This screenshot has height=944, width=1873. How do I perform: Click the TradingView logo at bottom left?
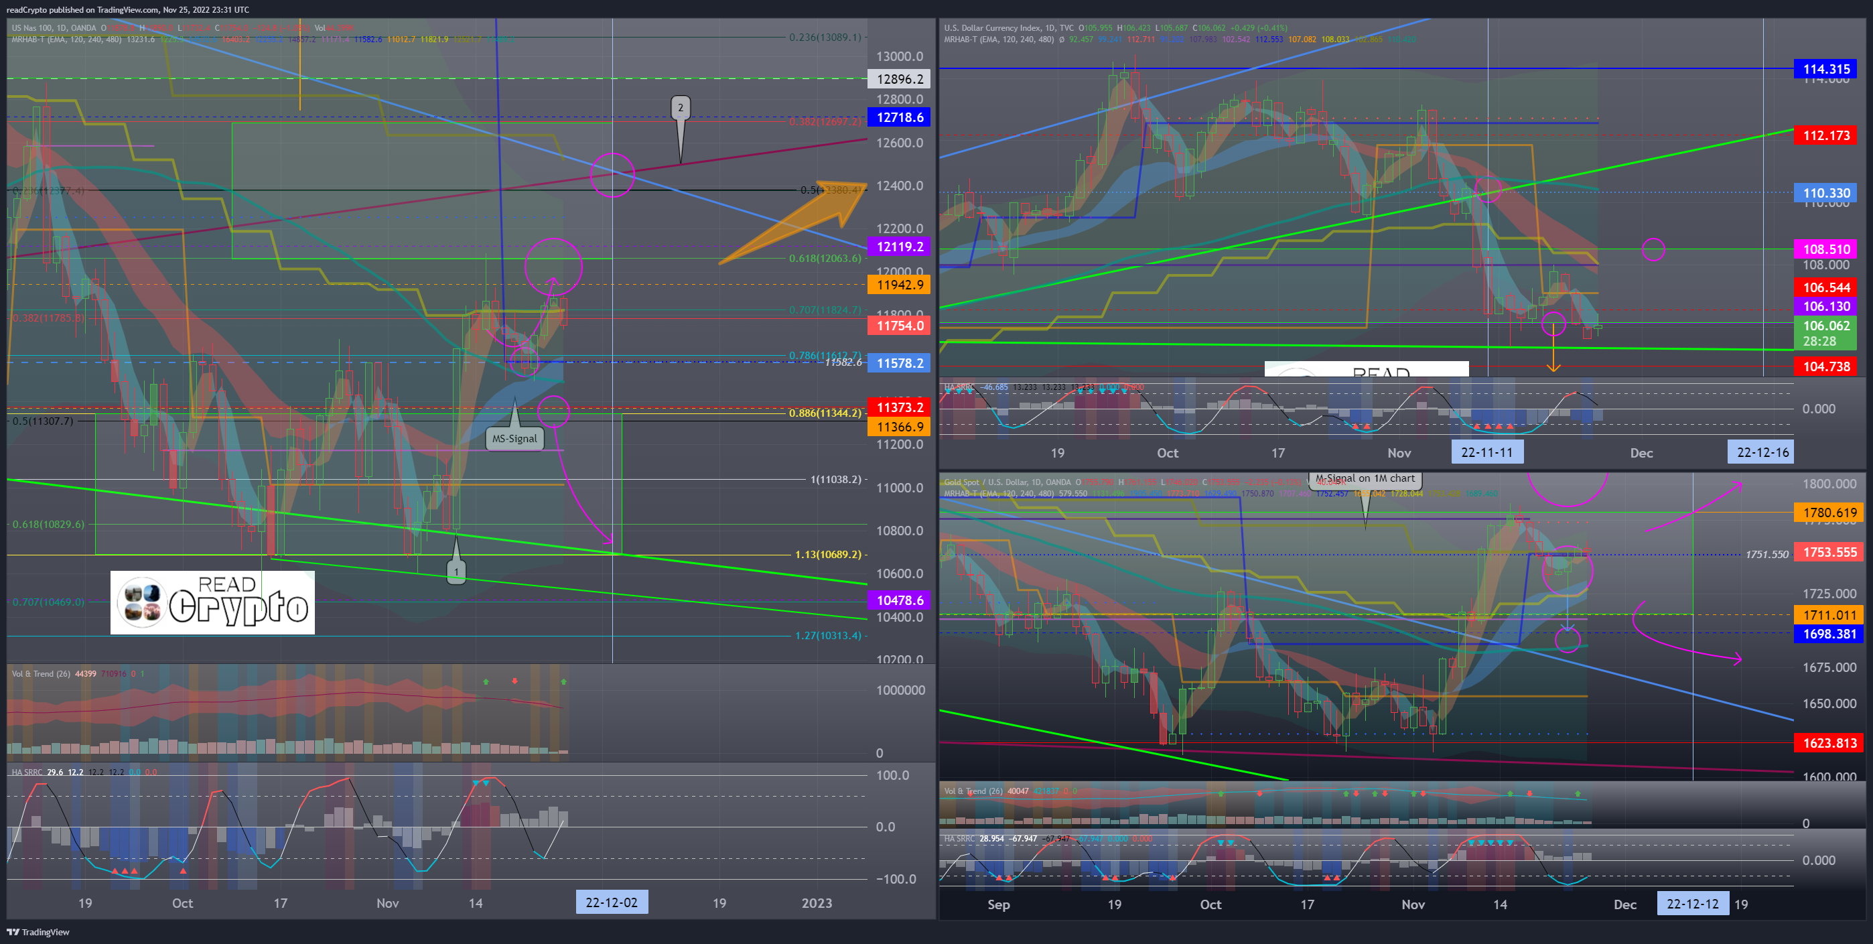38,932
